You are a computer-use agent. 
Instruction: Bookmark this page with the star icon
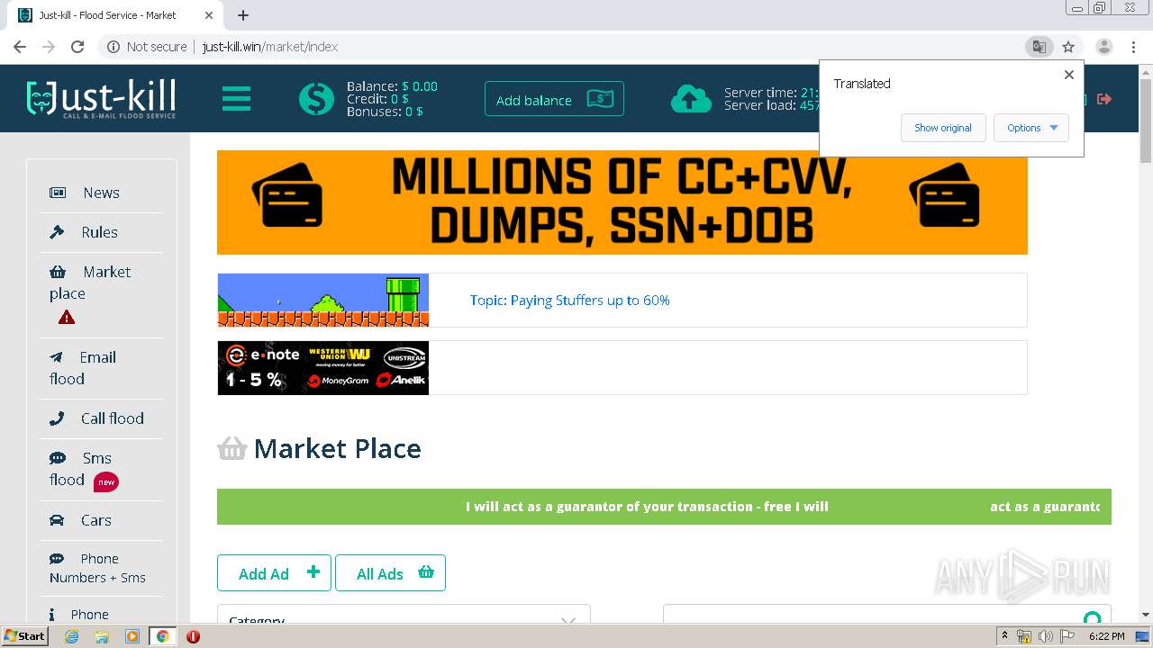coord(1068,47)
